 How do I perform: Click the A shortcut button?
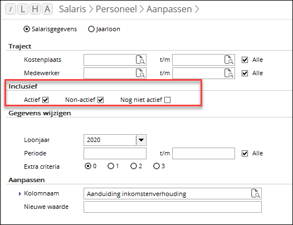point(47,9)
